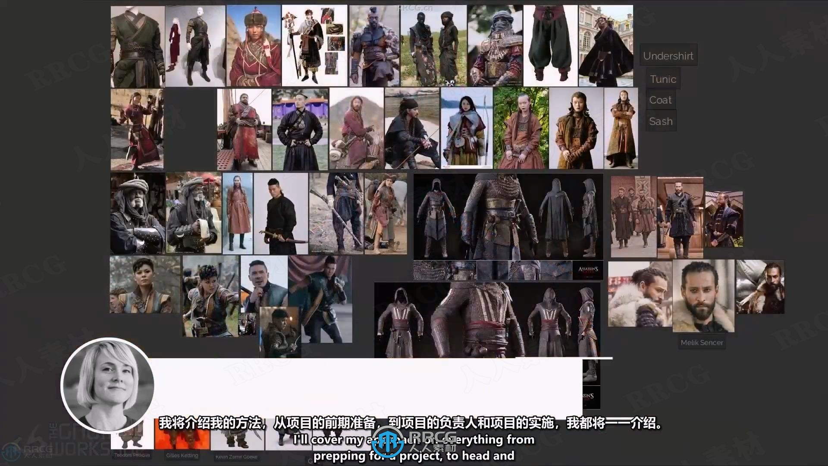
Task: Select the Assassin's Creed detail strip image
Action: click(508, 271)
